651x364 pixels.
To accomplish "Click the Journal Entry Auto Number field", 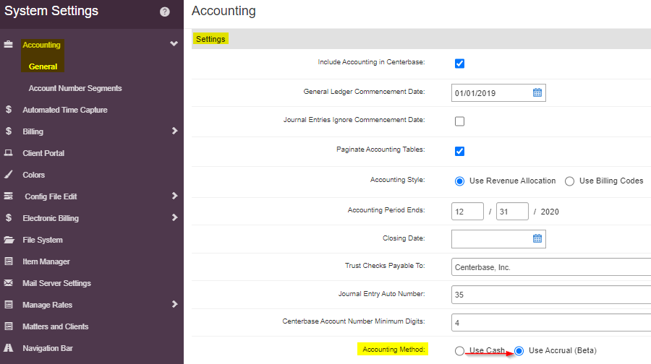I will pos(551,295).
